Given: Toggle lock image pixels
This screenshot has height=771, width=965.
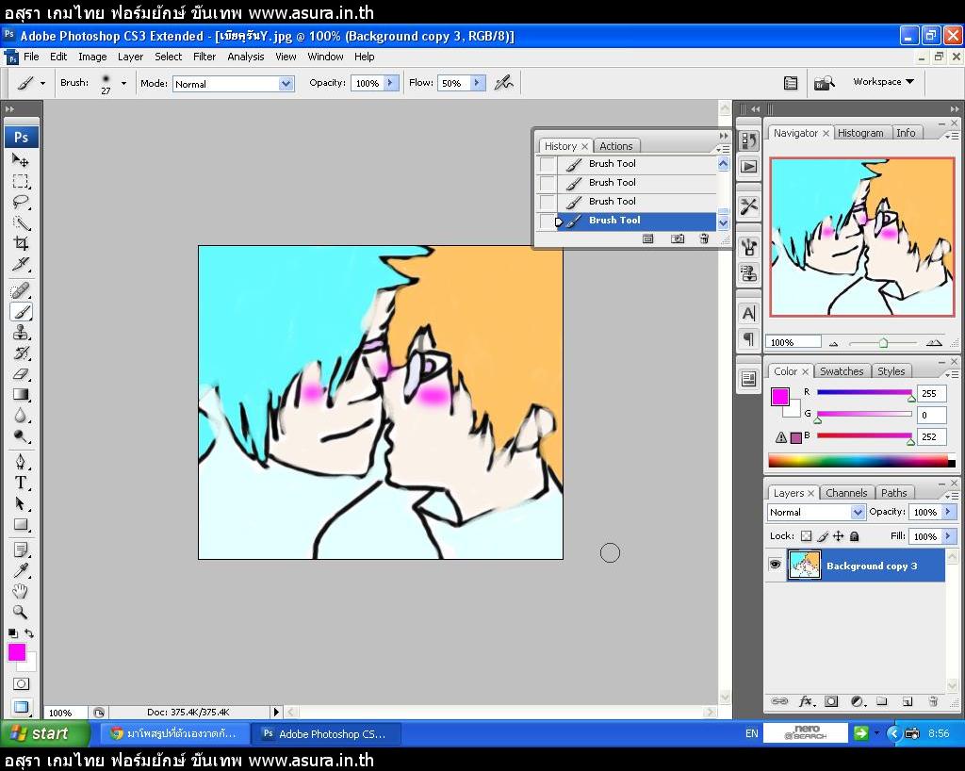Looking at the screenshot, I should coord(822,536).
